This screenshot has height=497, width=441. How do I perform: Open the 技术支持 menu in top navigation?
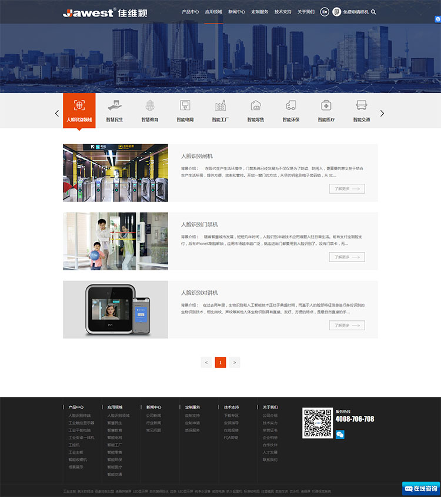pyautogui.click(x=283, y=12)
